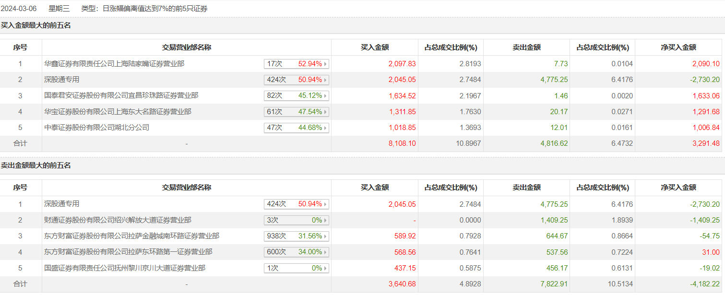The width and height of the screenshot is (725, 295).
Task: Click 东方财富证券拉萨金融城南环路证券营业部 link
Action: tap(131, 236)
